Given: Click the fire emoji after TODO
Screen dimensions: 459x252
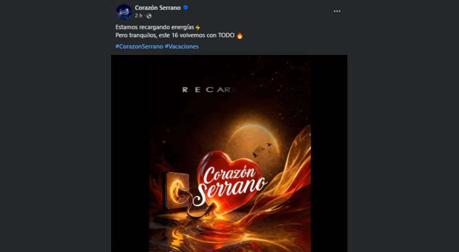Looking at the screenshot, I should pos(239,36).
